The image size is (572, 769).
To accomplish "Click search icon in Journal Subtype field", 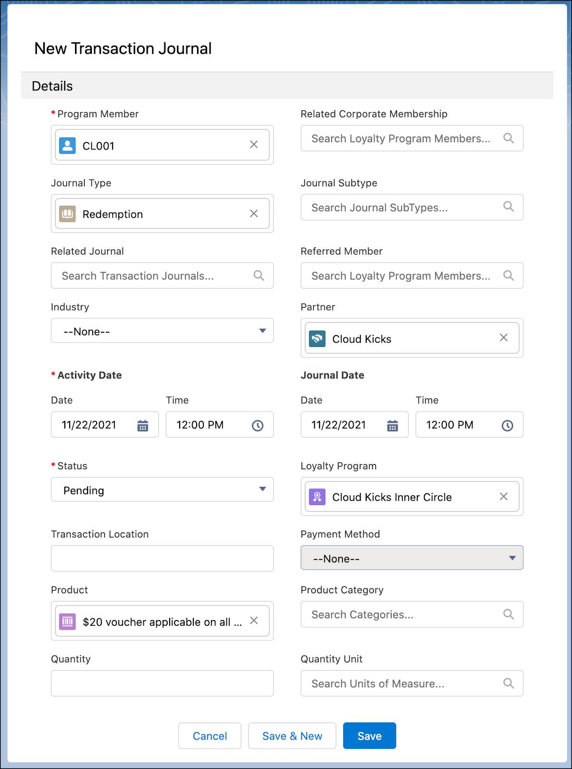I will (x=508, y=207).
